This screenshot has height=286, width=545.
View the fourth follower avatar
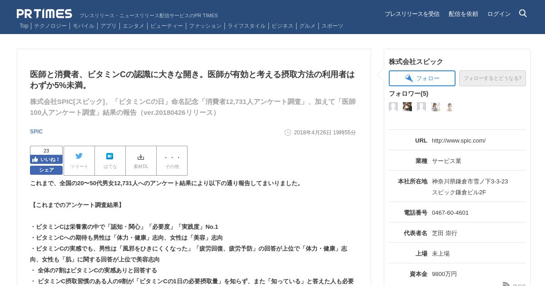436,107
